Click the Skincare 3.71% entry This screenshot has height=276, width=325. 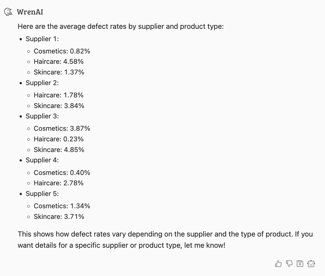pyautogui.click(x=59, y=217)
